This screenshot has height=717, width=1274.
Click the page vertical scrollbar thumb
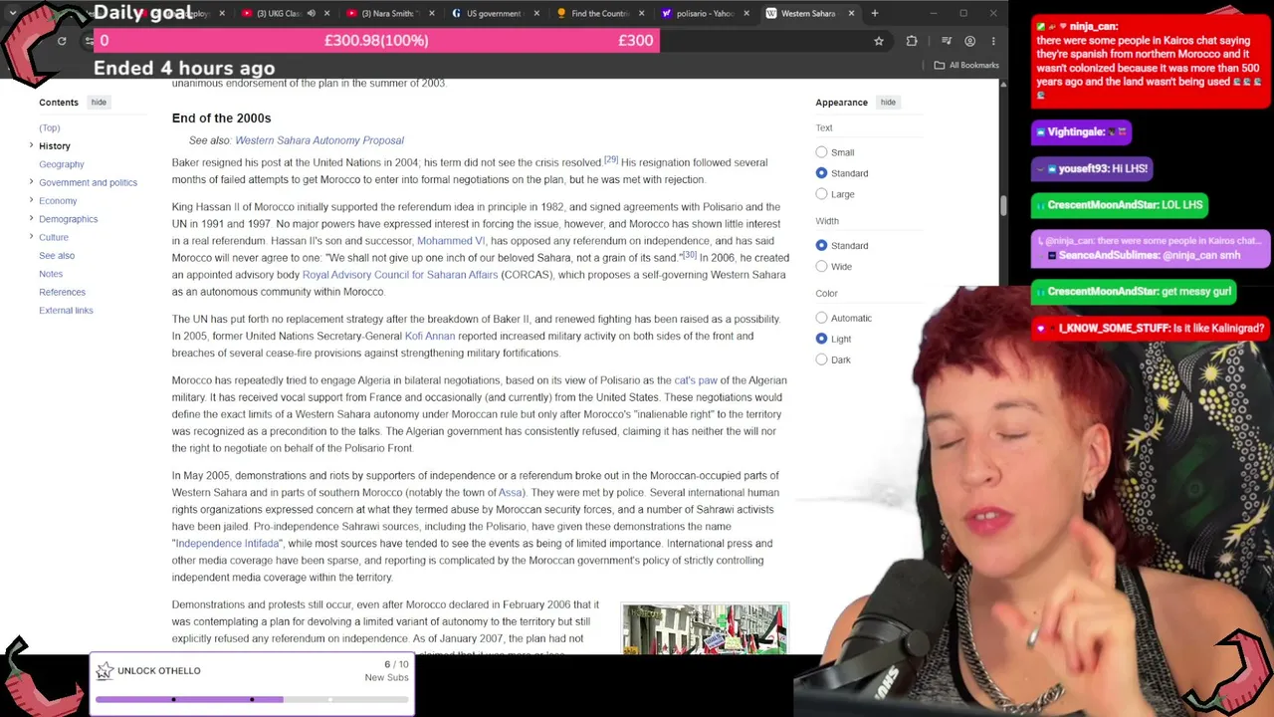pos(1003,205)
